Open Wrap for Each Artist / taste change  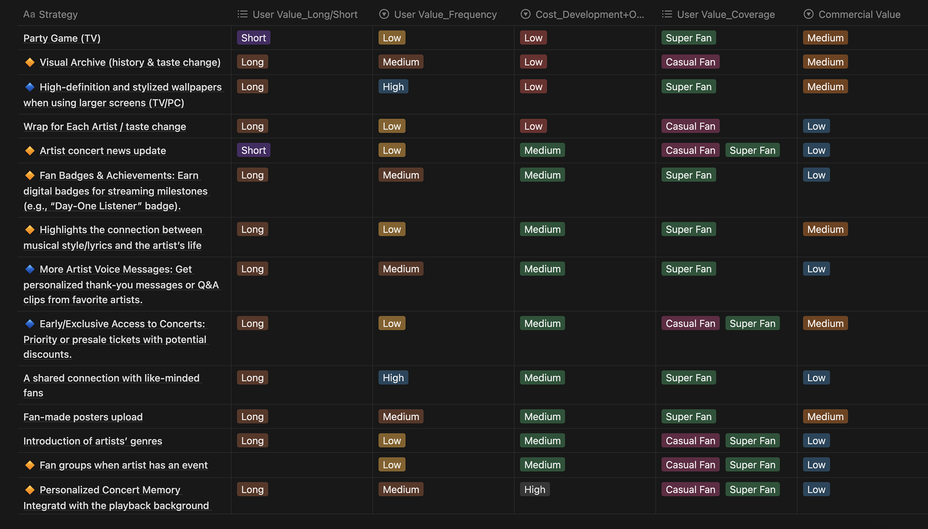pos(105,127)
